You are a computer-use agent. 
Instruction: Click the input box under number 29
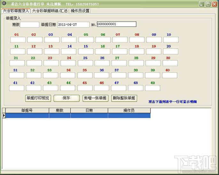(153, 63)
